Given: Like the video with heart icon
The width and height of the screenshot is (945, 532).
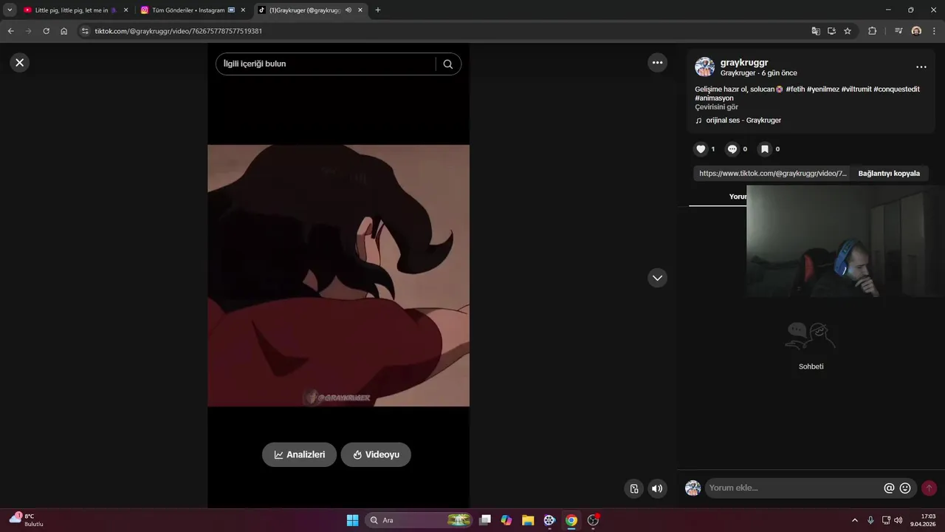Looking at the screenshot, I should click(x=701, y=149).
